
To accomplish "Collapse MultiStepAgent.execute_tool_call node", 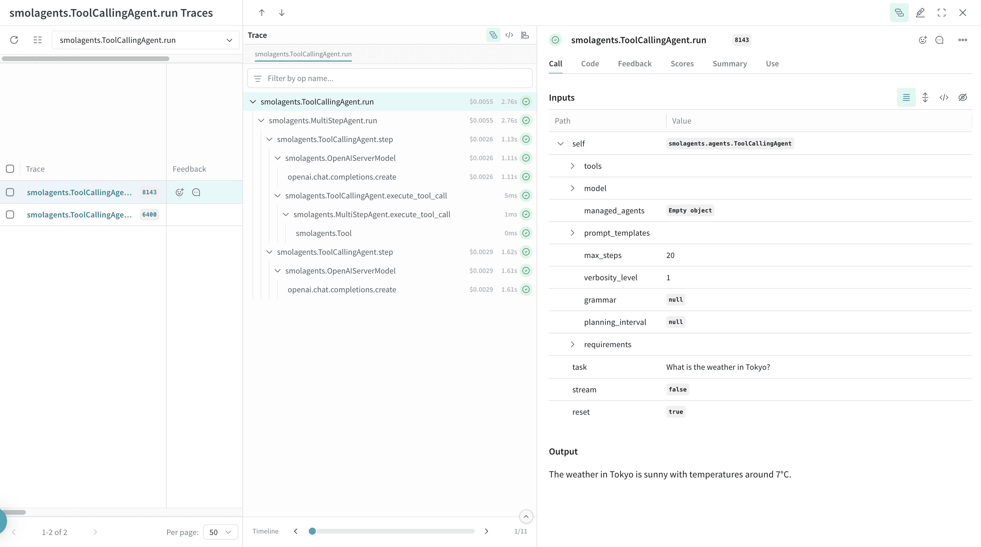I will (x=286, y=214).
